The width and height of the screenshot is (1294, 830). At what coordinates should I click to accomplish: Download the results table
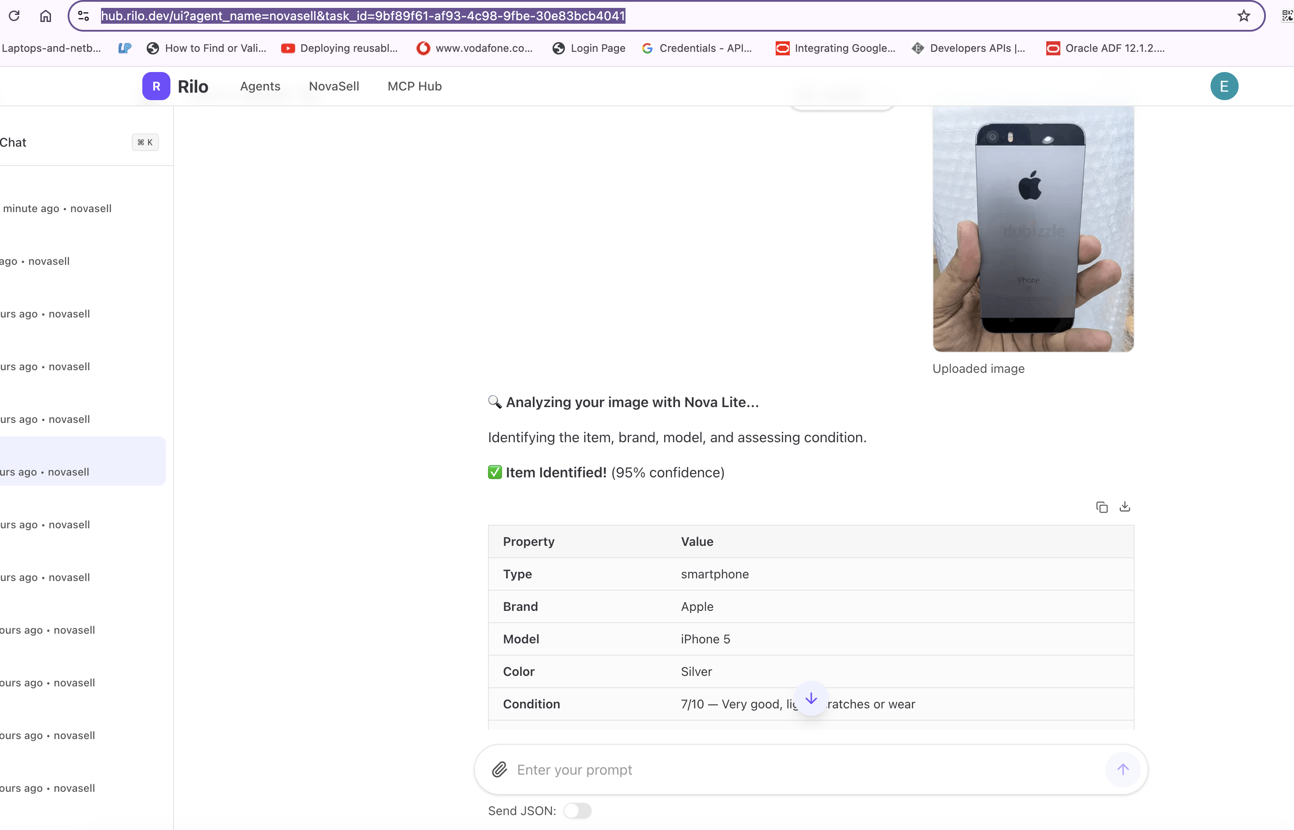(x=1125, y=507)
